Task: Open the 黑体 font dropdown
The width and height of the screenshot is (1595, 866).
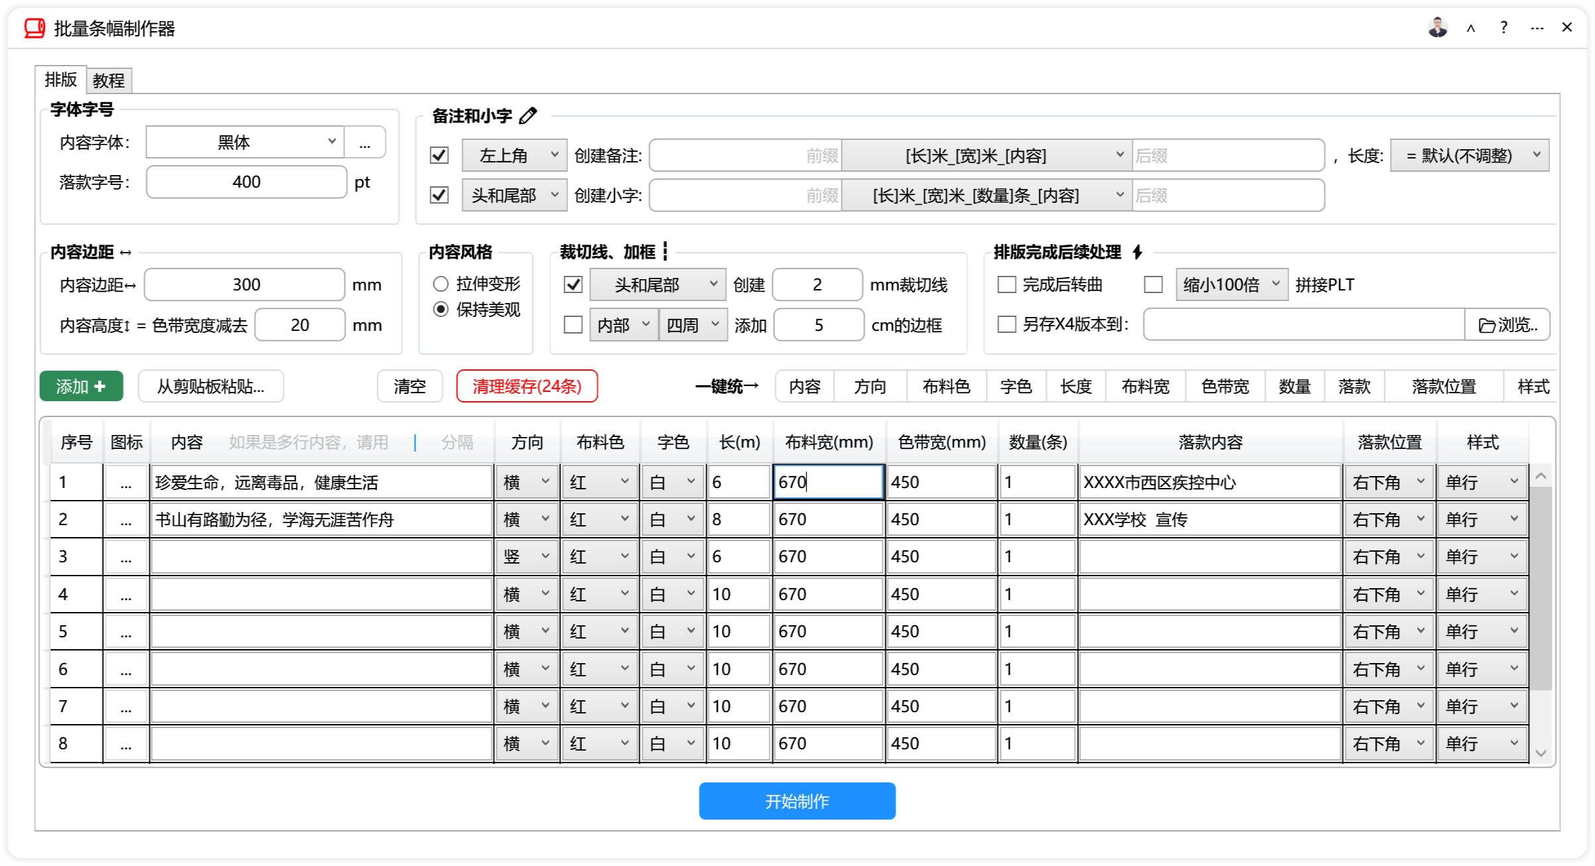Action: pyautogui.click(x=243, y=141)
